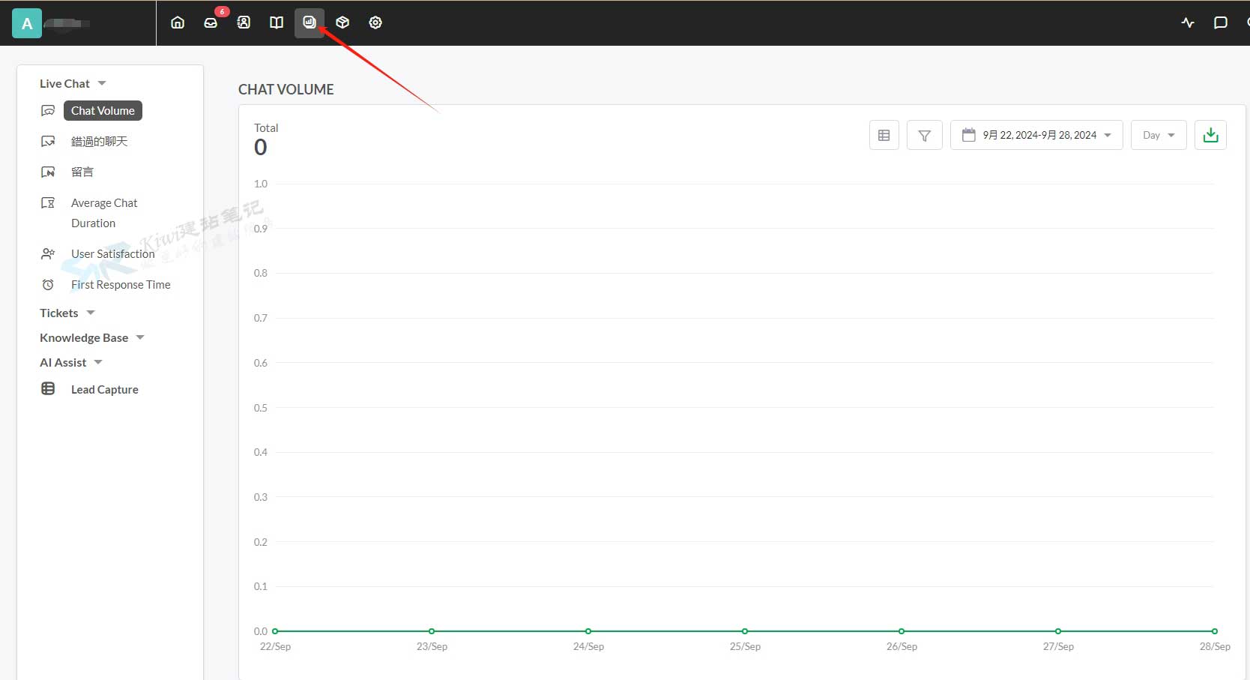Open the inbox with 6 notifications

point(211,22)
